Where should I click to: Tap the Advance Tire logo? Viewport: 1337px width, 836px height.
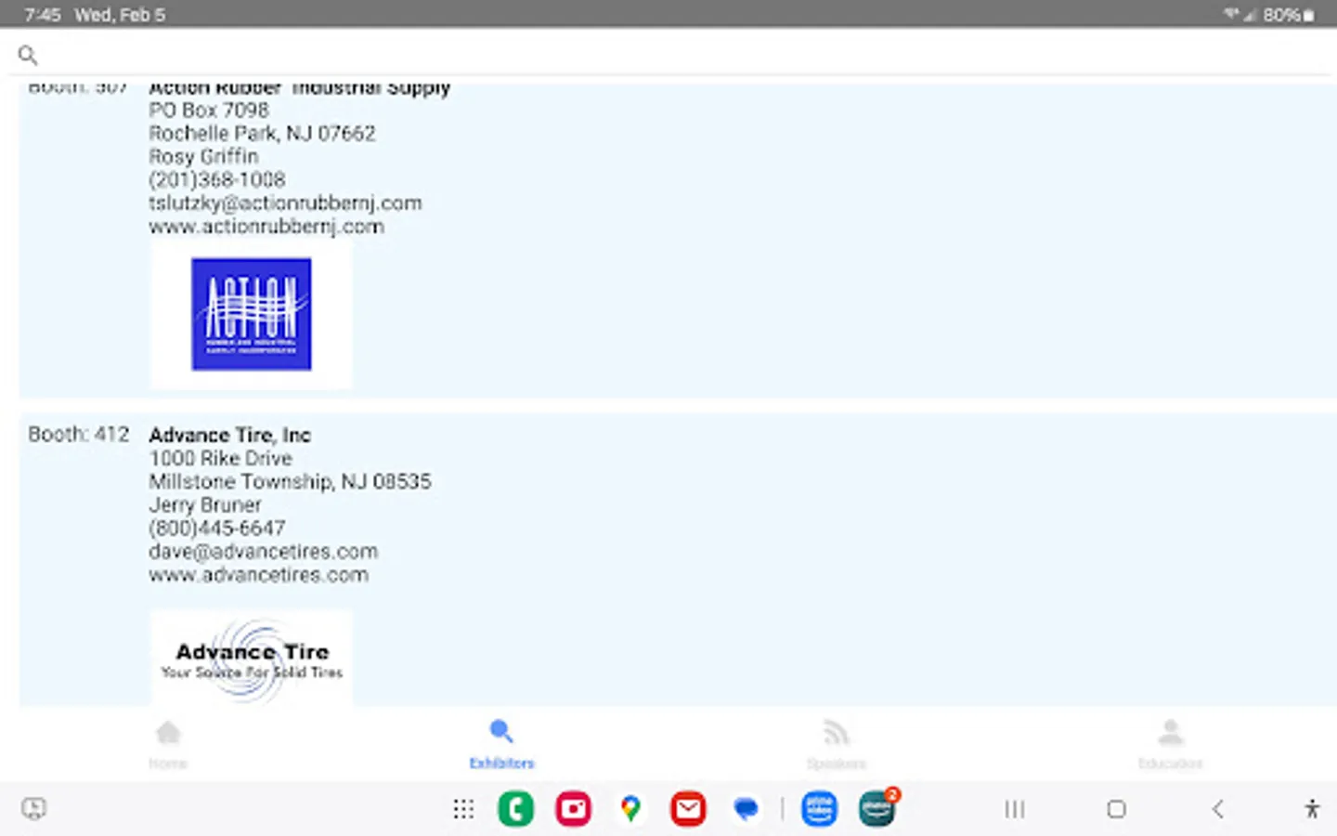pos(251,658)
